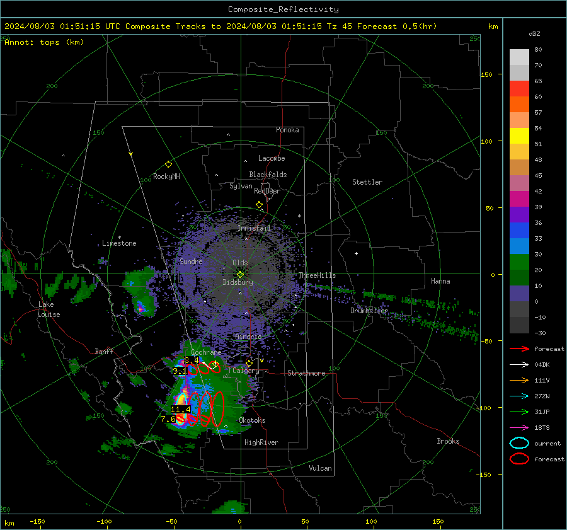Click the Limestone label
The image size is (567, 530).
pyautogui.click(x=119, y=243)
